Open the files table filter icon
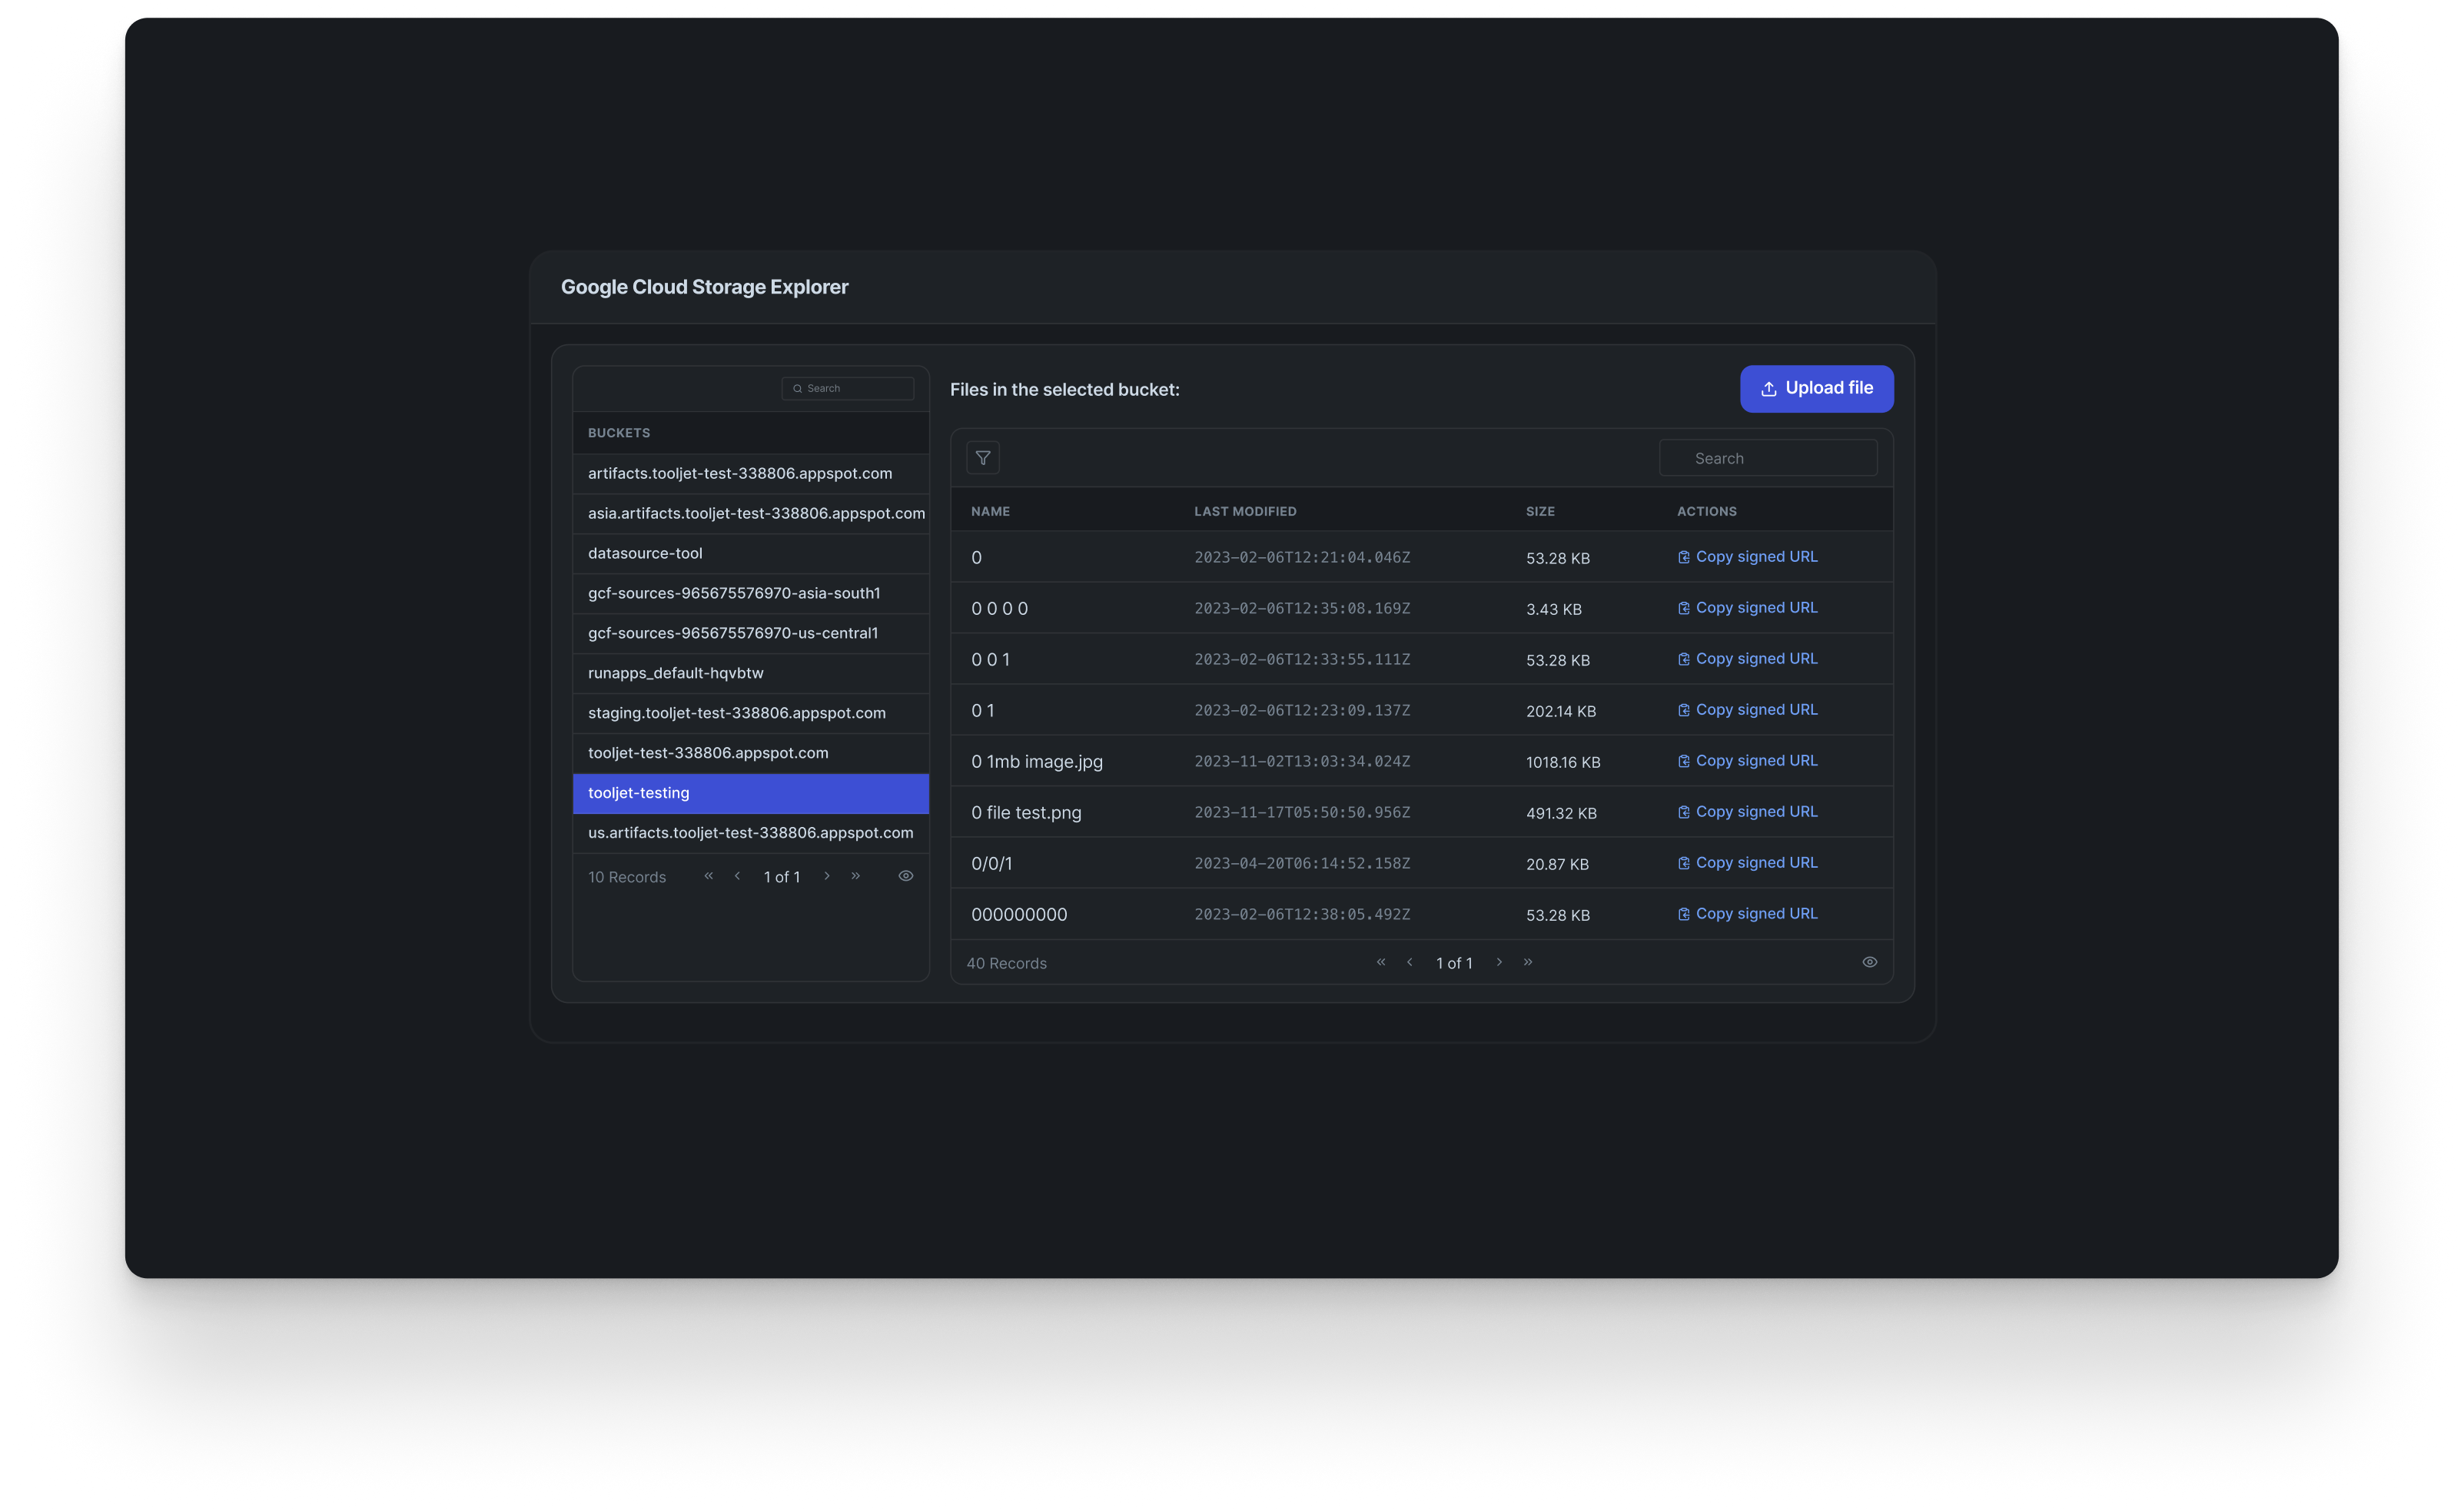The image size is (2464, 1511). 983,458
